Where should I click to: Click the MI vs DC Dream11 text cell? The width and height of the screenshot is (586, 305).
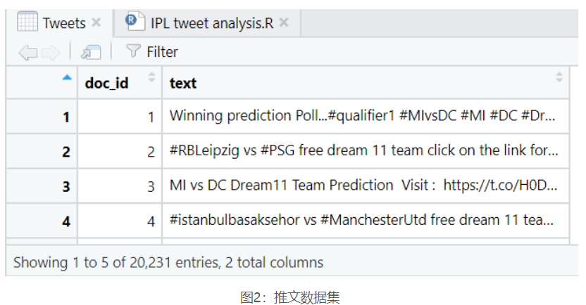coord(364,186)
